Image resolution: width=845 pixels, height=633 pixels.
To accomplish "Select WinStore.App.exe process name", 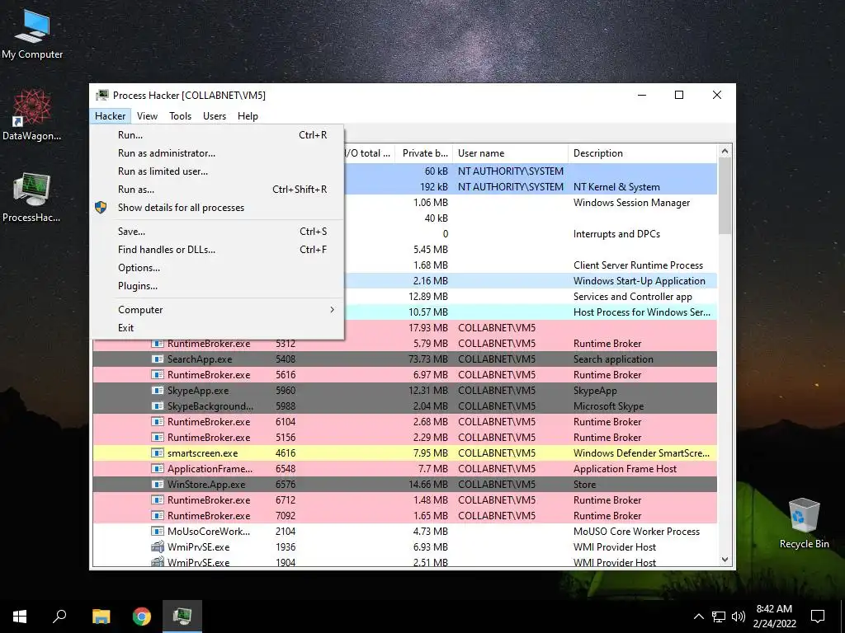I will pyautogui.click(x=206, y=485).
